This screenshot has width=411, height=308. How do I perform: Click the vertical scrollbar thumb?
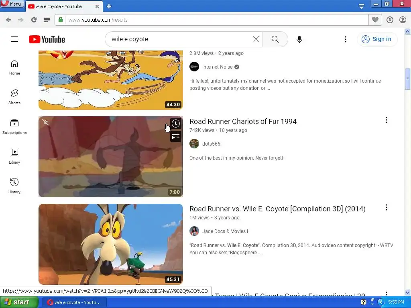(x=407, y=79)
